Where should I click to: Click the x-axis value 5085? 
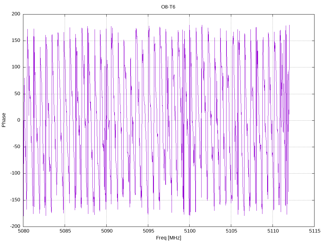pos(65,231)
